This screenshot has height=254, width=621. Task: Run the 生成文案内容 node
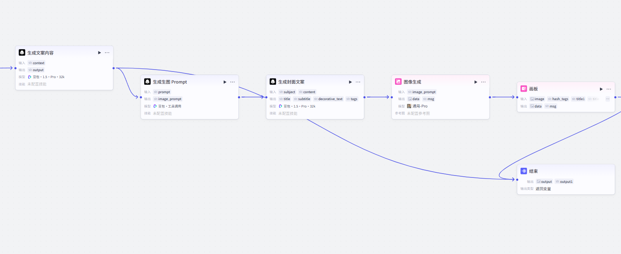[100, 53]
